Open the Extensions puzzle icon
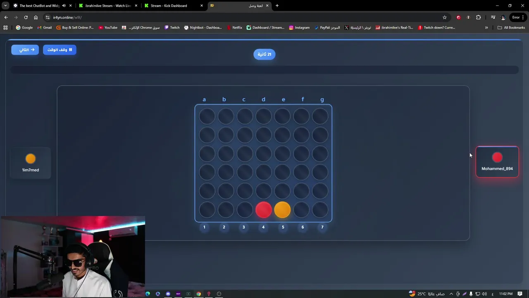 pos(478,17)
